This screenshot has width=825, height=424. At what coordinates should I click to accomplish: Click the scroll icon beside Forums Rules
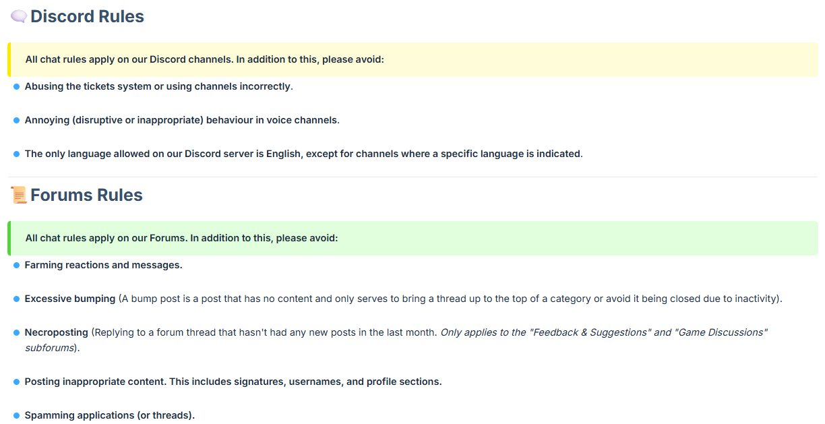(19, 195)
